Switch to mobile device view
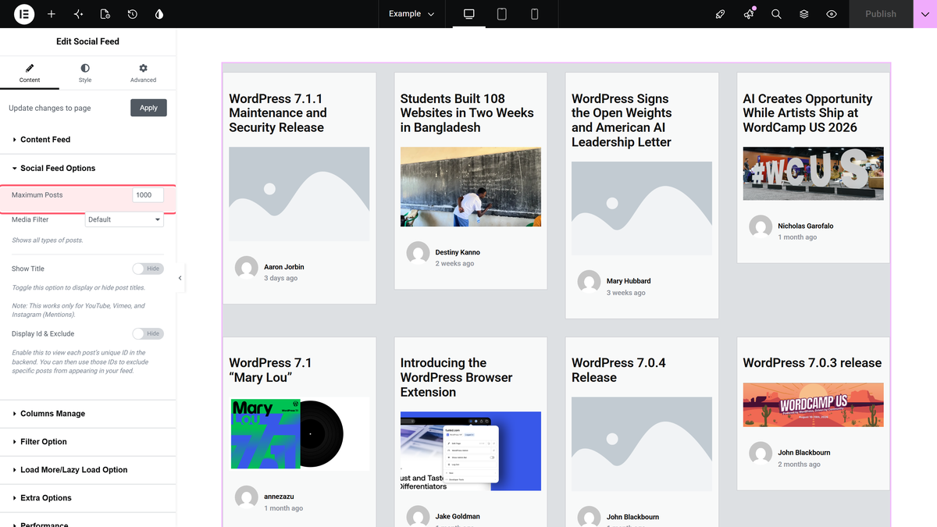This screenshot has width=937, height=527. click(535, 14)
